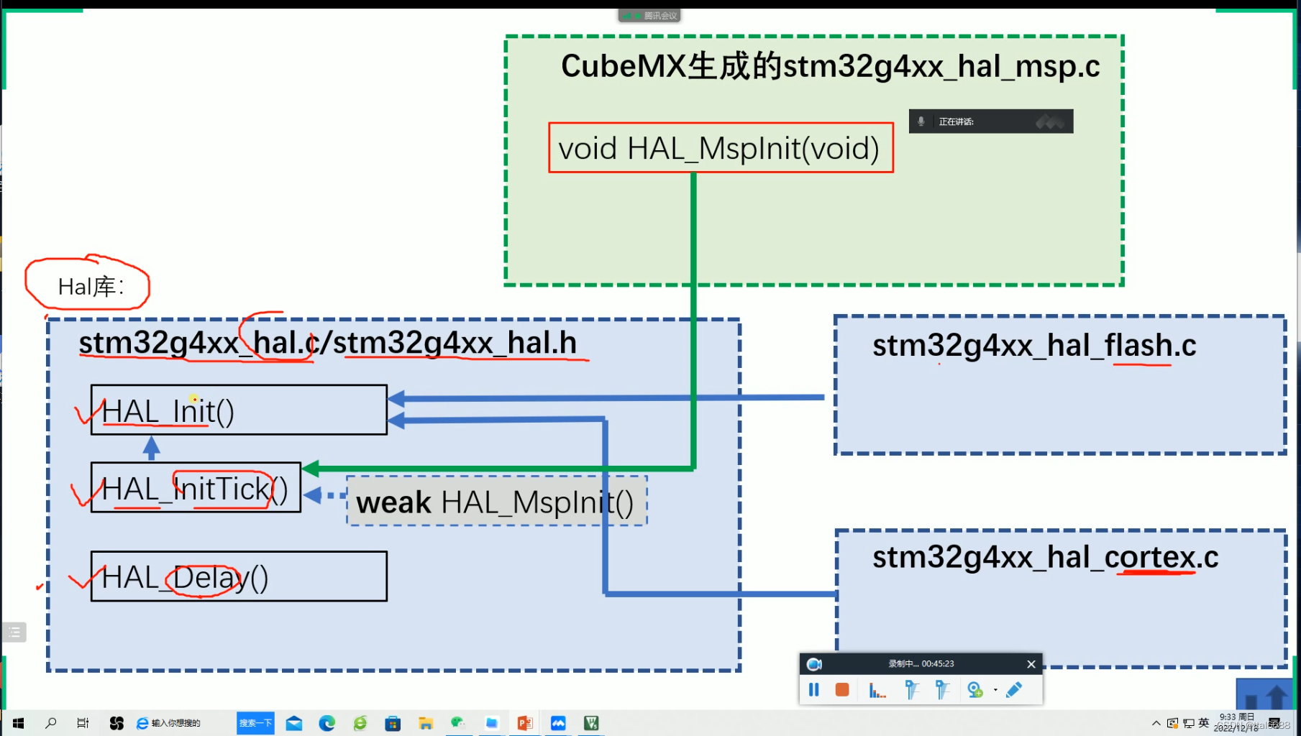Toggle pause on the screen recording
The height and width of the screenshot is (736, 1301).
pyautogui.click(x=814, y=690)
